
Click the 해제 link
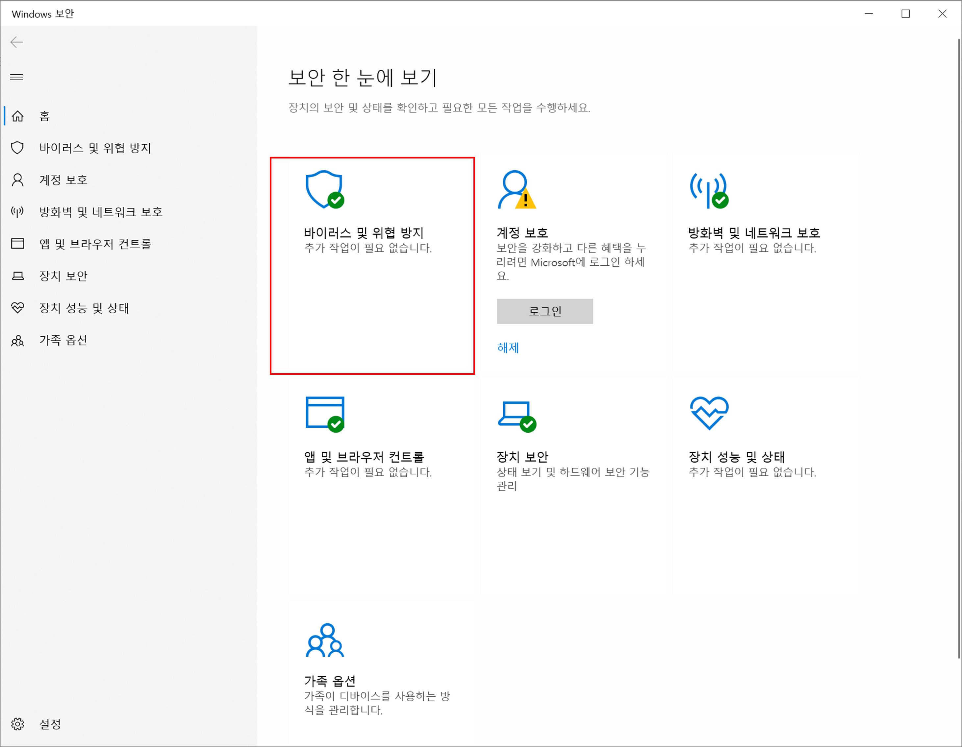[x=508, y=348]
